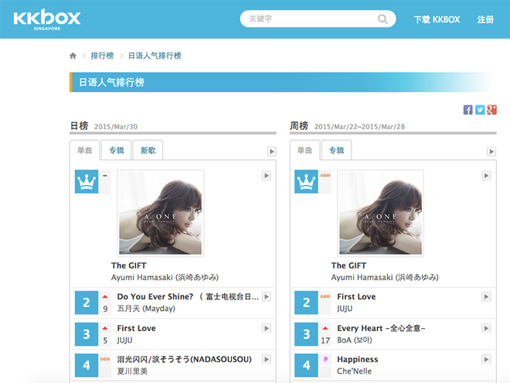Open the home breadcrumb icon
The image size is (510, 383).
73,56
